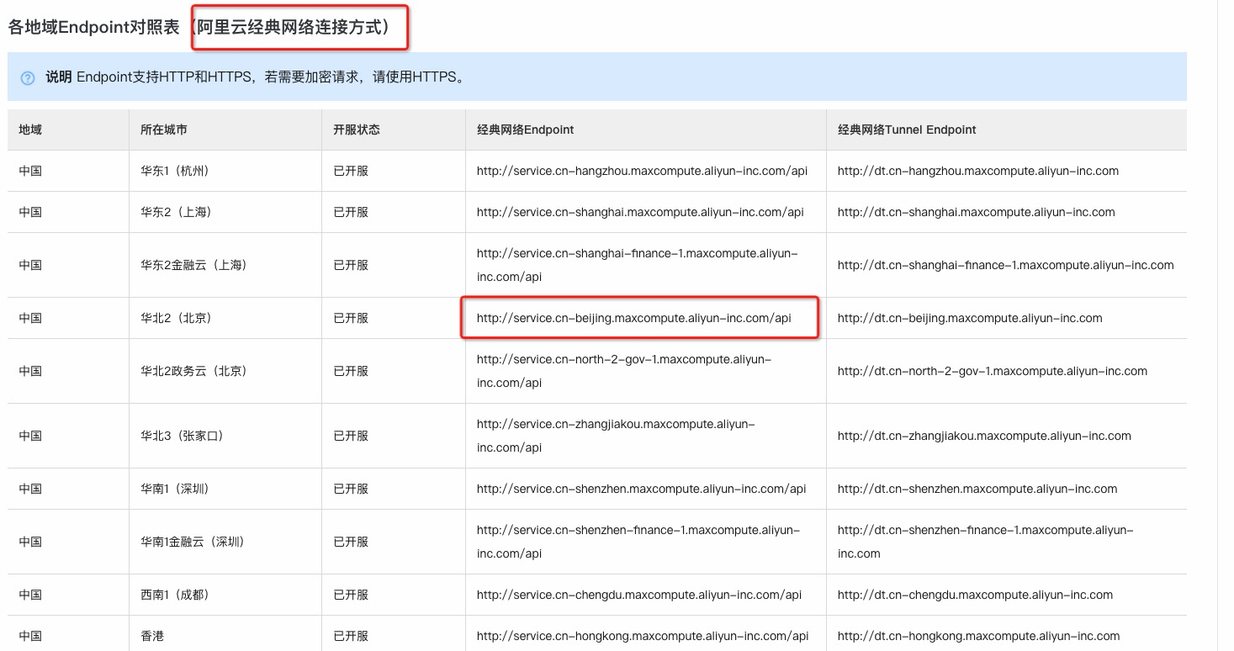1234x651 pixels.
Task: Click 已开服 status in the 张家口 row
Action: [x=351, y=436]
